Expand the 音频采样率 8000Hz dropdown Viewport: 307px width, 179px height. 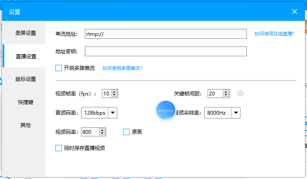pos(236,113)
